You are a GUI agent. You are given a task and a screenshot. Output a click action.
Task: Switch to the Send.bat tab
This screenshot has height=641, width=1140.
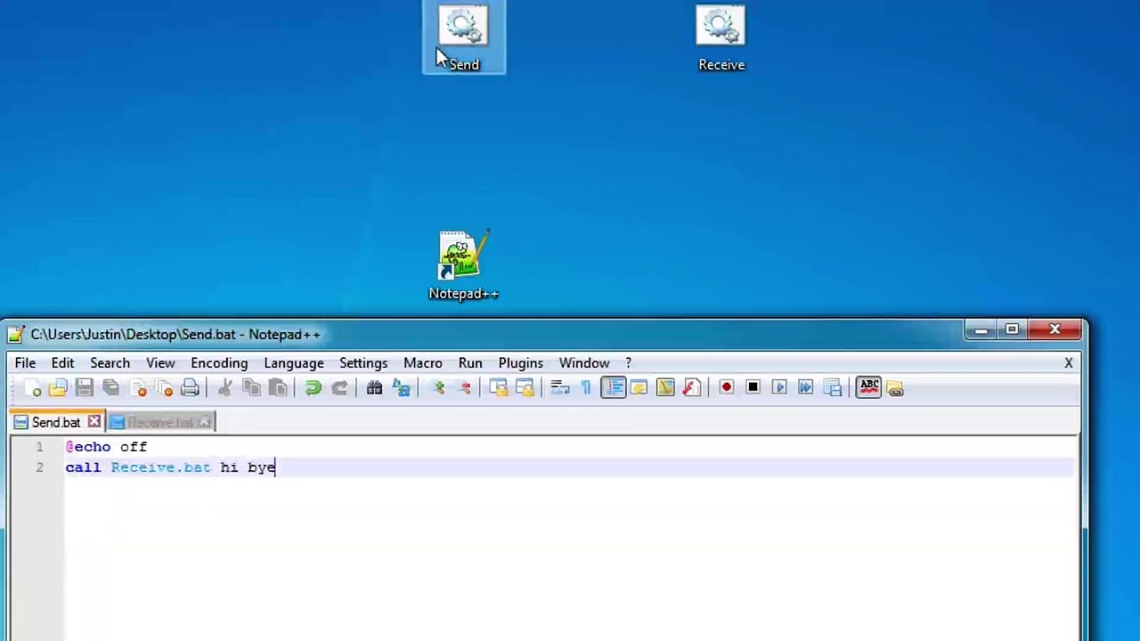coord(56,423)
